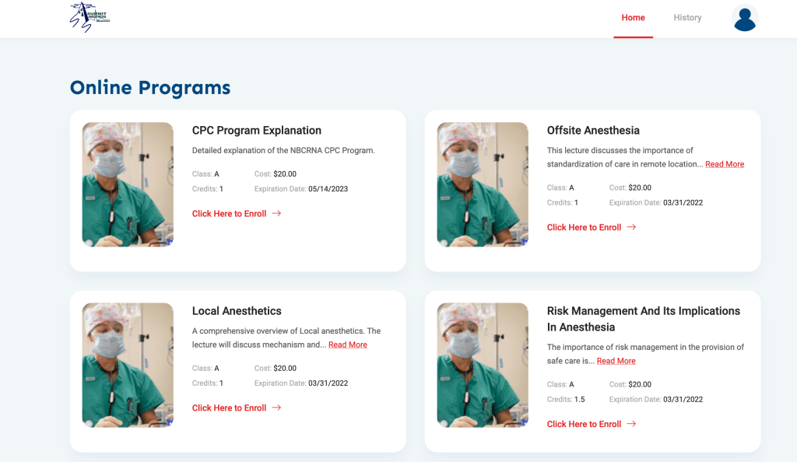Open the user profile avatar icon
Viewport: 797px width, 462px height.
(745, 18)
